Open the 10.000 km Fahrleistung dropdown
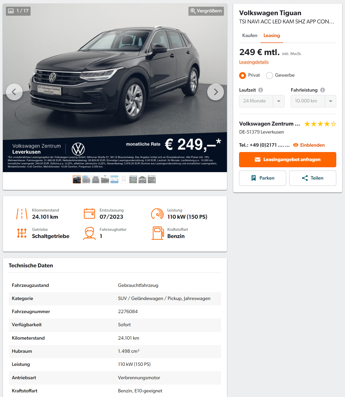The width and height of the screenshot is (345, 397). [x=313, y=101]
